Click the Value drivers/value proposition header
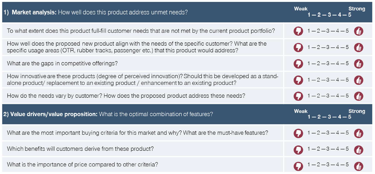The image size is (375, 174). (108, 114)
